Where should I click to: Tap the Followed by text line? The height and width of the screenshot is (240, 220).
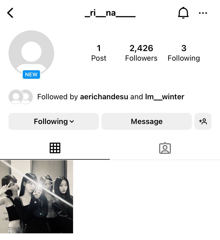tap(111, 97)
